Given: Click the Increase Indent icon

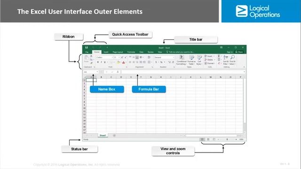Looking at the screenshot, I should (144, 62).
